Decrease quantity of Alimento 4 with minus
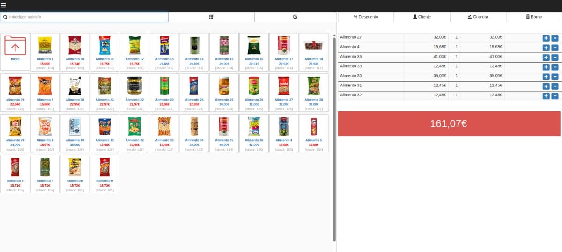 pyautogui.click(x=555, y=48)
